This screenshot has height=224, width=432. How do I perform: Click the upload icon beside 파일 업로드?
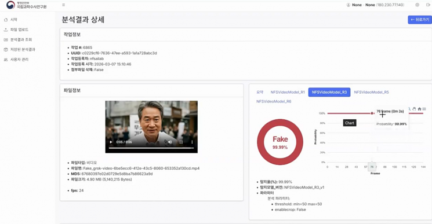pyautogui.click(x=6, y=30)
